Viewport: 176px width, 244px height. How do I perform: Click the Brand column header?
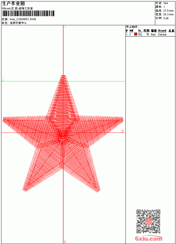coord(162,31)
